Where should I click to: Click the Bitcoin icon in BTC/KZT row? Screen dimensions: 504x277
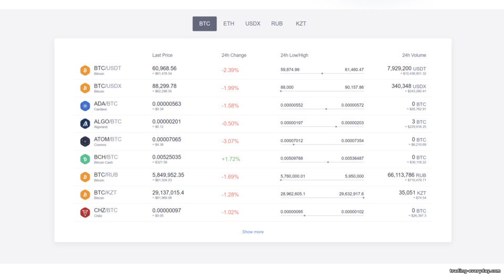tap(85, 195)
